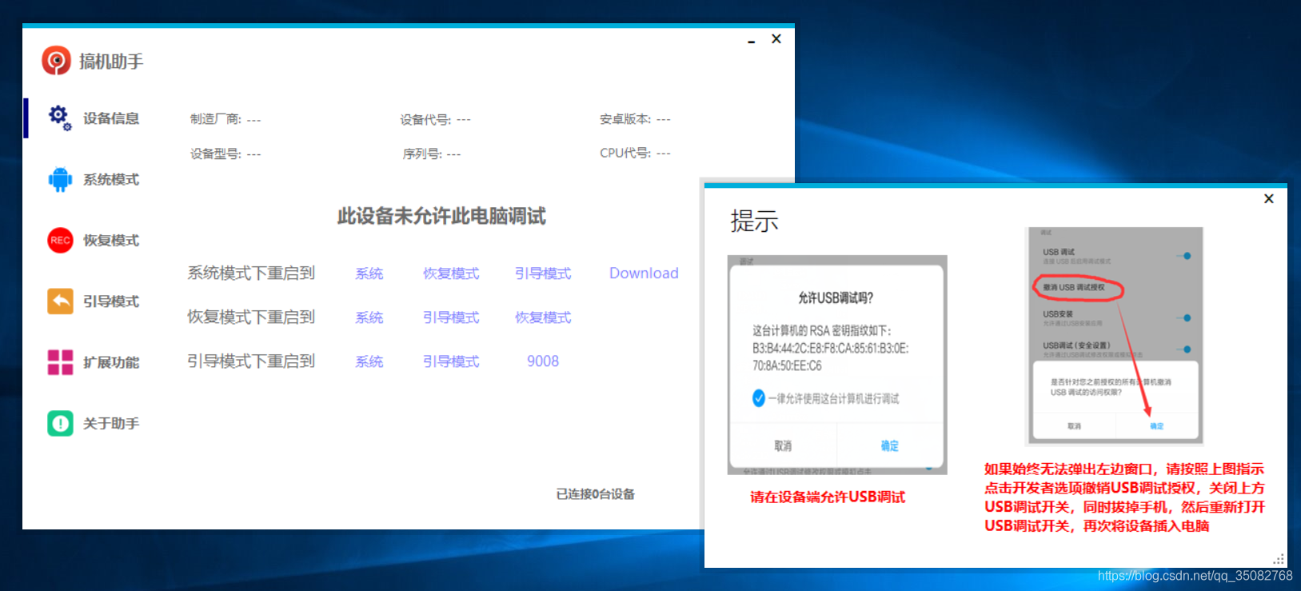Click the 恢复模式下重启到 row label
The height and width of the screenshot is (591, 1301).
coord(251,317)
